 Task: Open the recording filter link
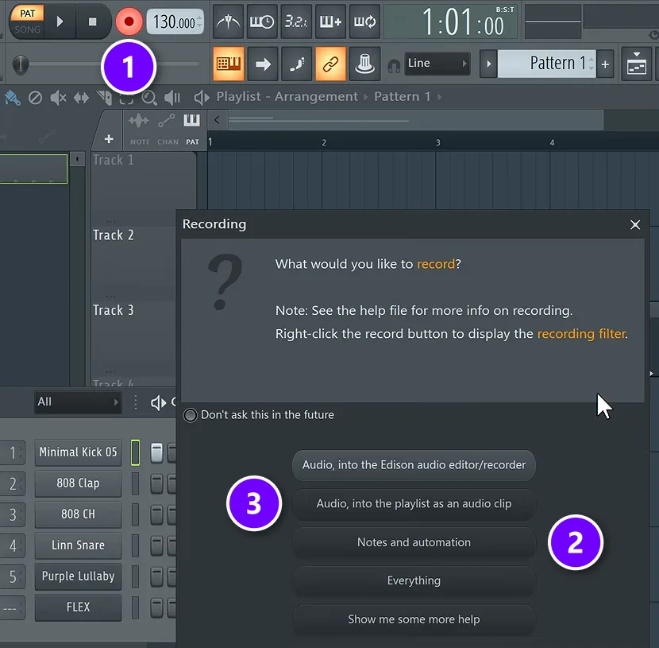pos(582,334)
